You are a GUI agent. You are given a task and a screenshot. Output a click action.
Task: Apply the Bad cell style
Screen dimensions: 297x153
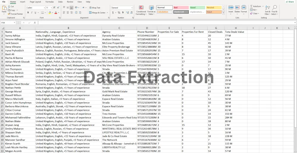coord(181,7)
